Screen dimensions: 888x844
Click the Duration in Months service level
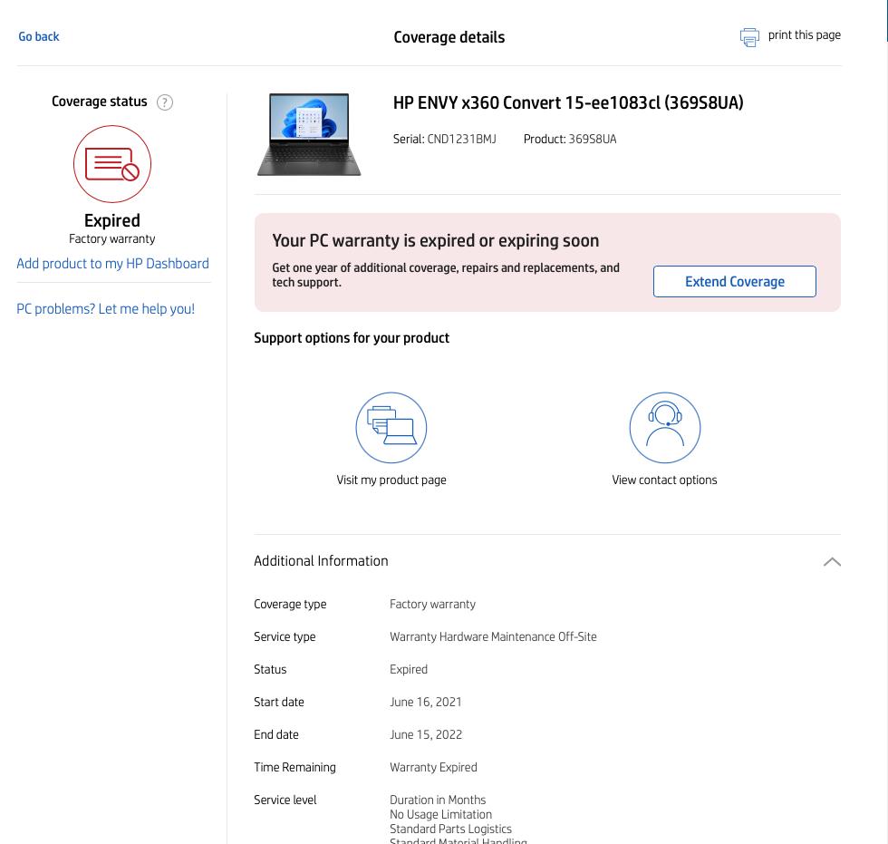click(438, 800)
